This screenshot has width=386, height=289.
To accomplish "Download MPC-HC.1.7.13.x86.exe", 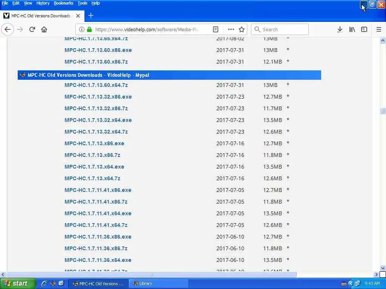I will (x=94, y=143).
